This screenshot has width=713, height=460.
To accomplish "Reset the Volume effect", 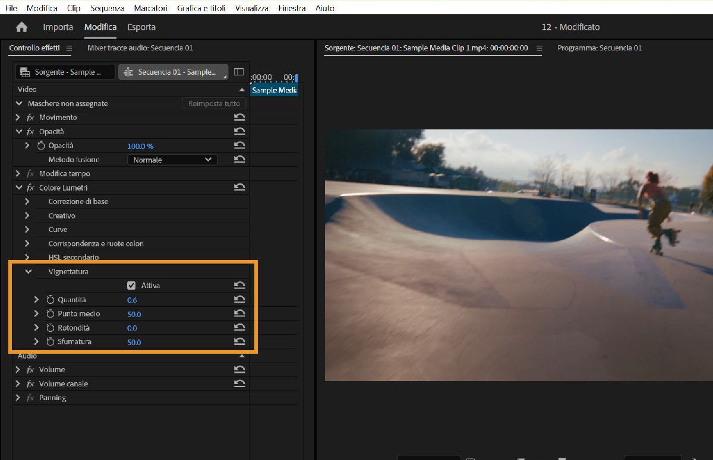I will click(239, 370).
